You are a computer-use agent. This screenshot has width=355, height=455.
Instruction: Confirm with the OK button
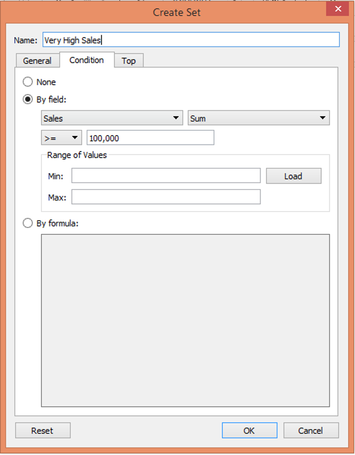[249, 430]
